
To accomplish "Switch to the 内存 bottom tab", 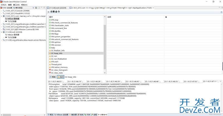I will 88,115.
